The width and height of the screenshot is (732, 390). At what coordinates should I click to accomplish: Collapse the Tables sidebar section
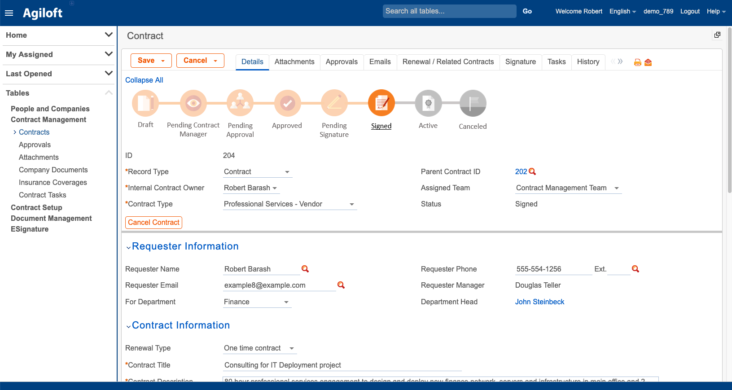coord(109,93)
